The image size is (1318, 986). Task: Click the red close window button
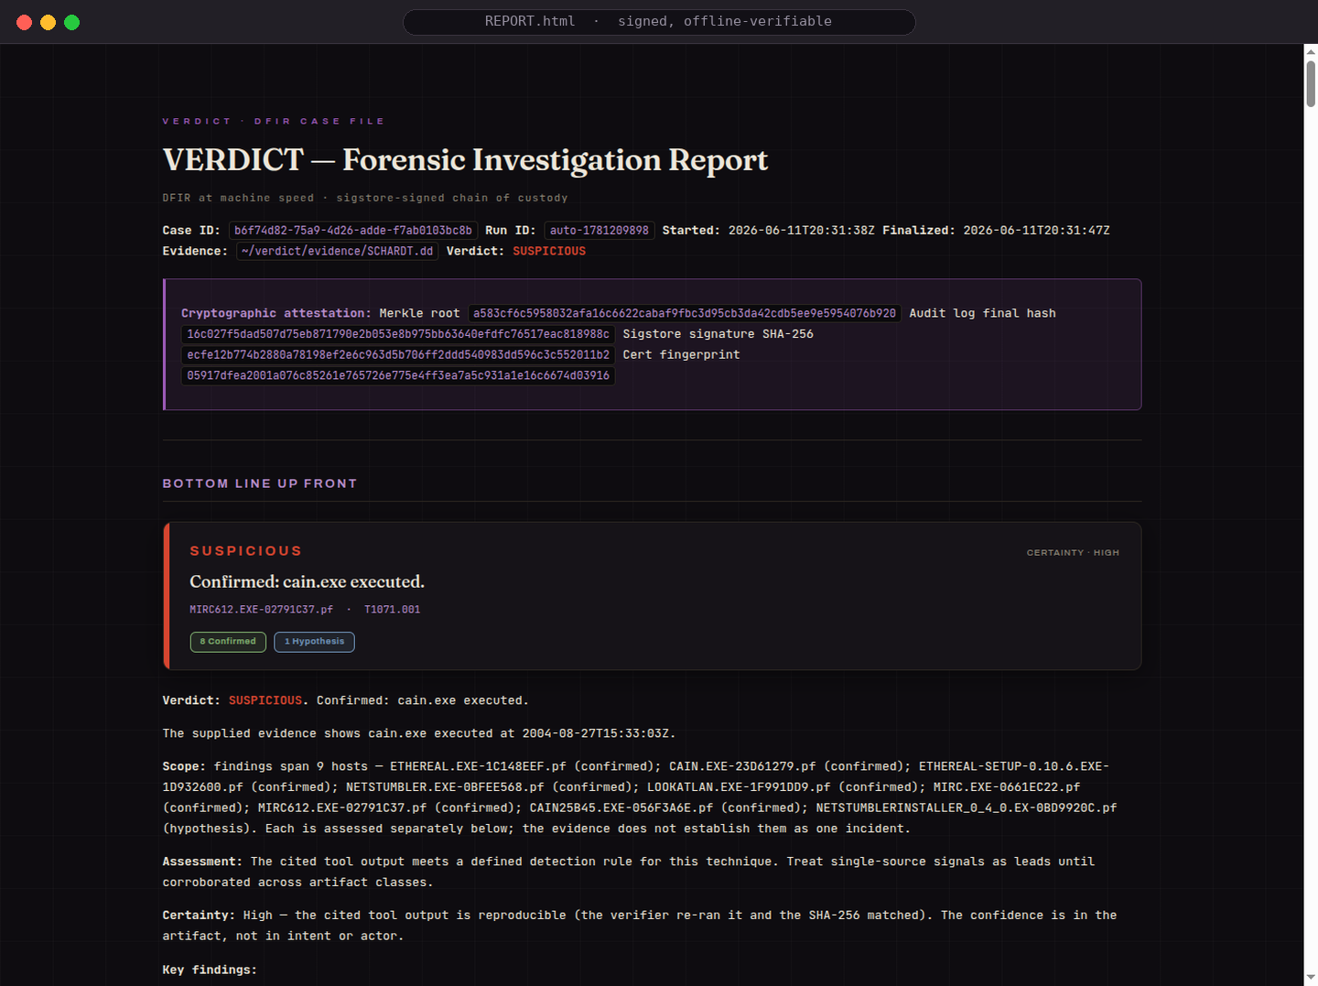25,22
